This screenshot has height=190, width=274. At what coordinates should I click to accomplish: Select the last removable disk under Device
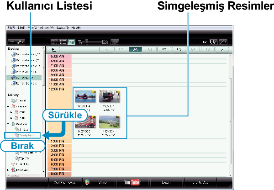tap(26, 84)
